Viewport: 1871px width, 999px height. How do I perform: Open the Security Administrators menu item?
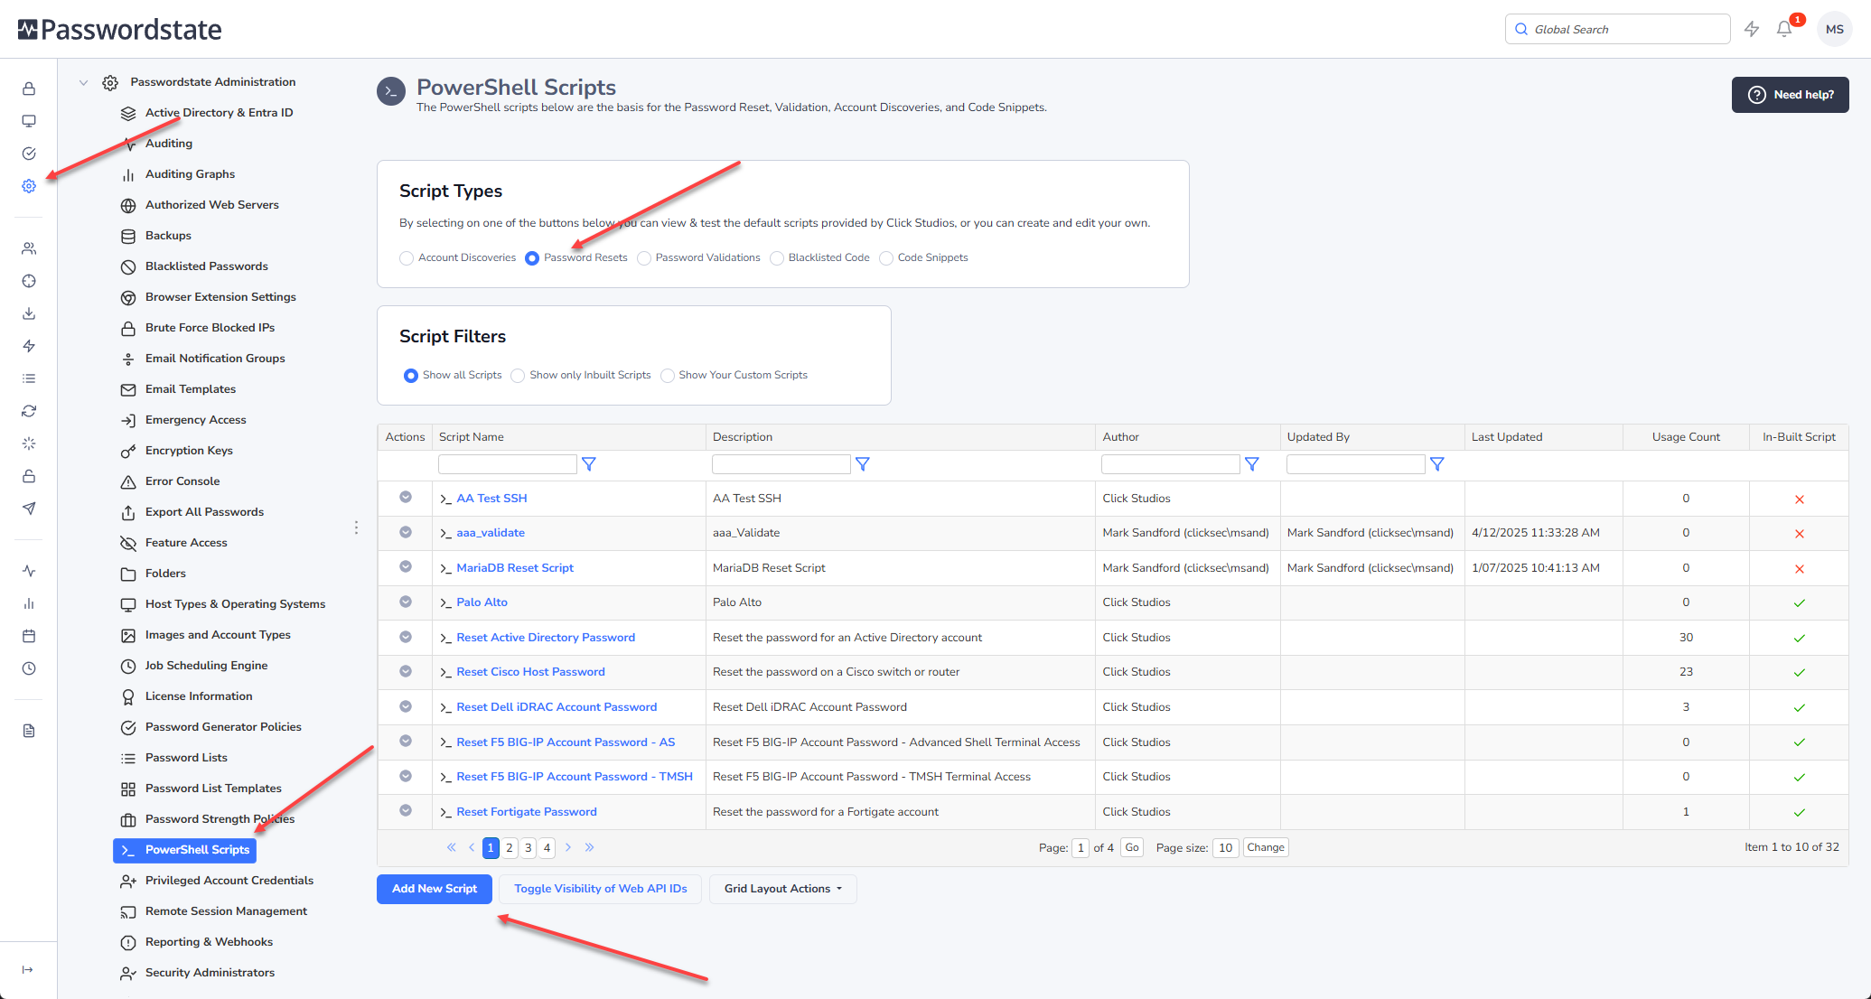tap(210, 973)
